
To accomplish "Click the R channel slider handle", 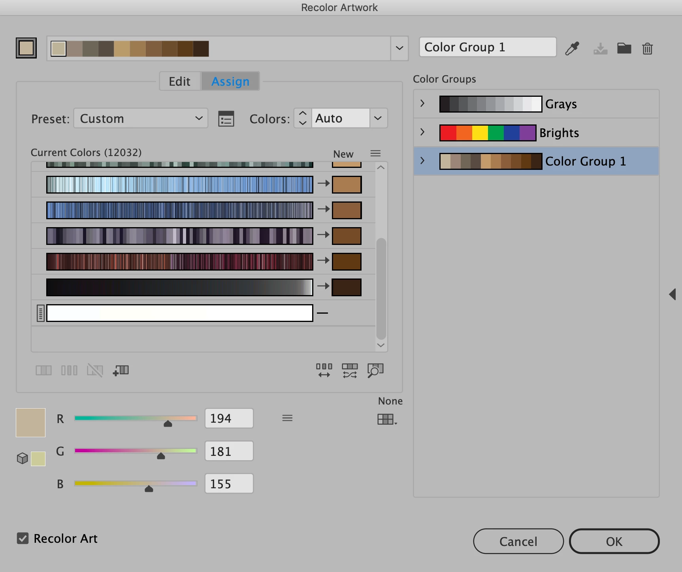I will coord(168,424).
